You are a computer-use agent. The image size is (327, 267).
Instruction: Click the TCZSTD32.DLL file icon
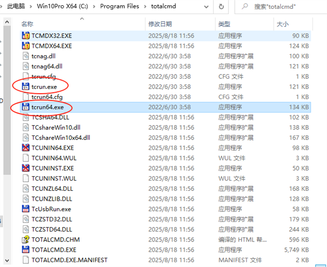(x=26, y=219)
